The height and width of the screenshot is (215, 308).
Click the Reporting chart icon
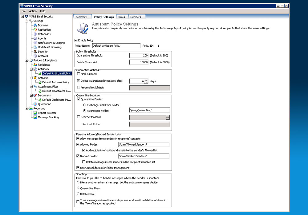pyautogui.click(x=30, y=108)
